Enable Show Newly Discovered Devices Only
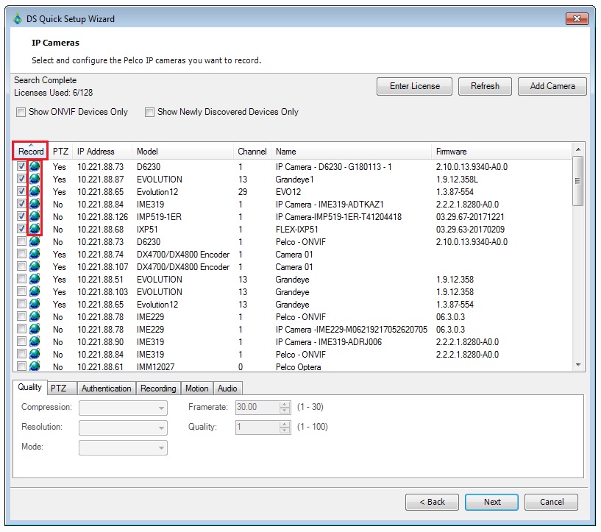Viewport: 601px width, 532px height. 150,112
